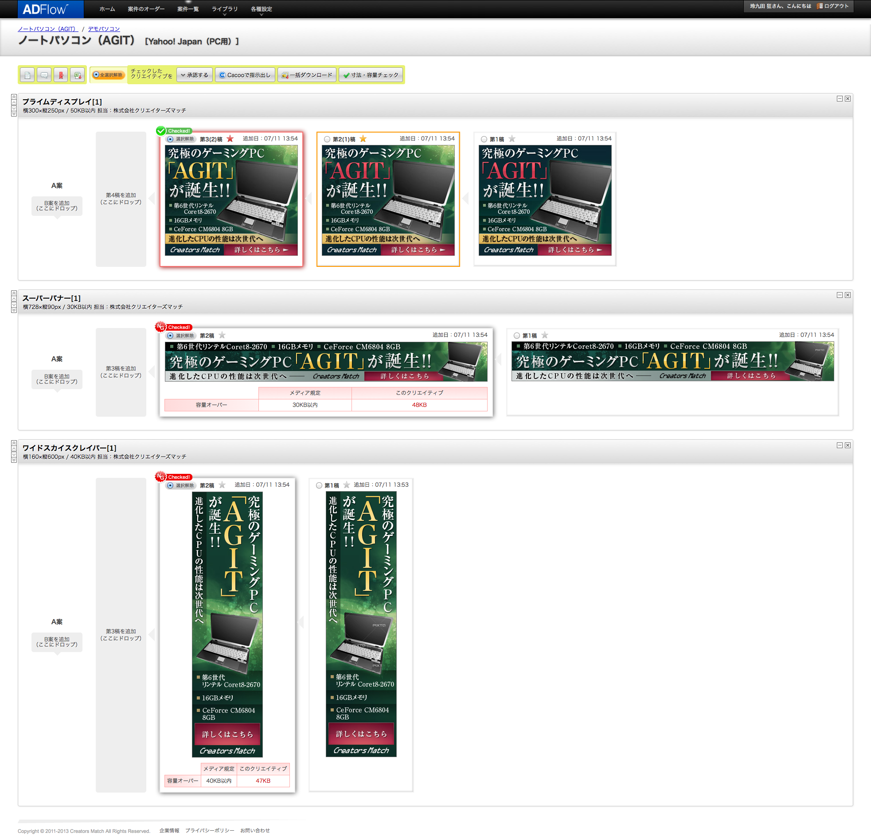The height and width of the screenshot is (840, 871).
Task: Open the ライブラリ menu dropdown
Action: tap(224, 9)
